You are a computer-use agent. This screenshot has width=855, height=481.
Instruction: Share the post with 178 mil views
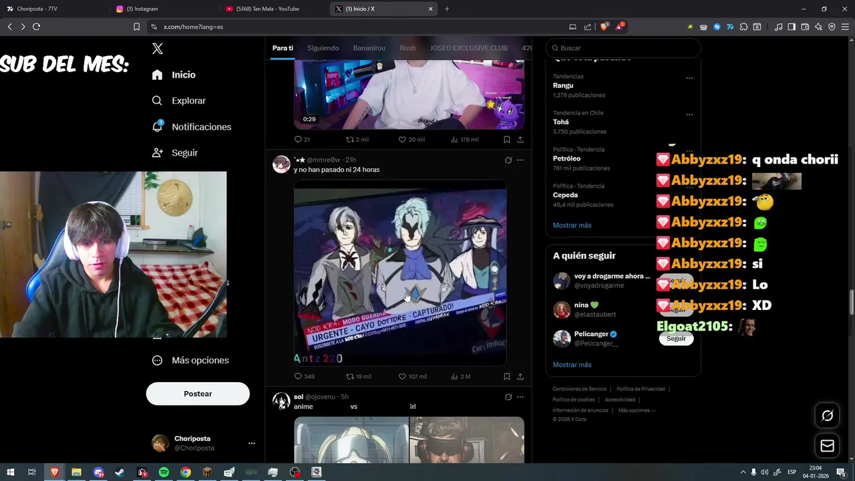point(520,140)
